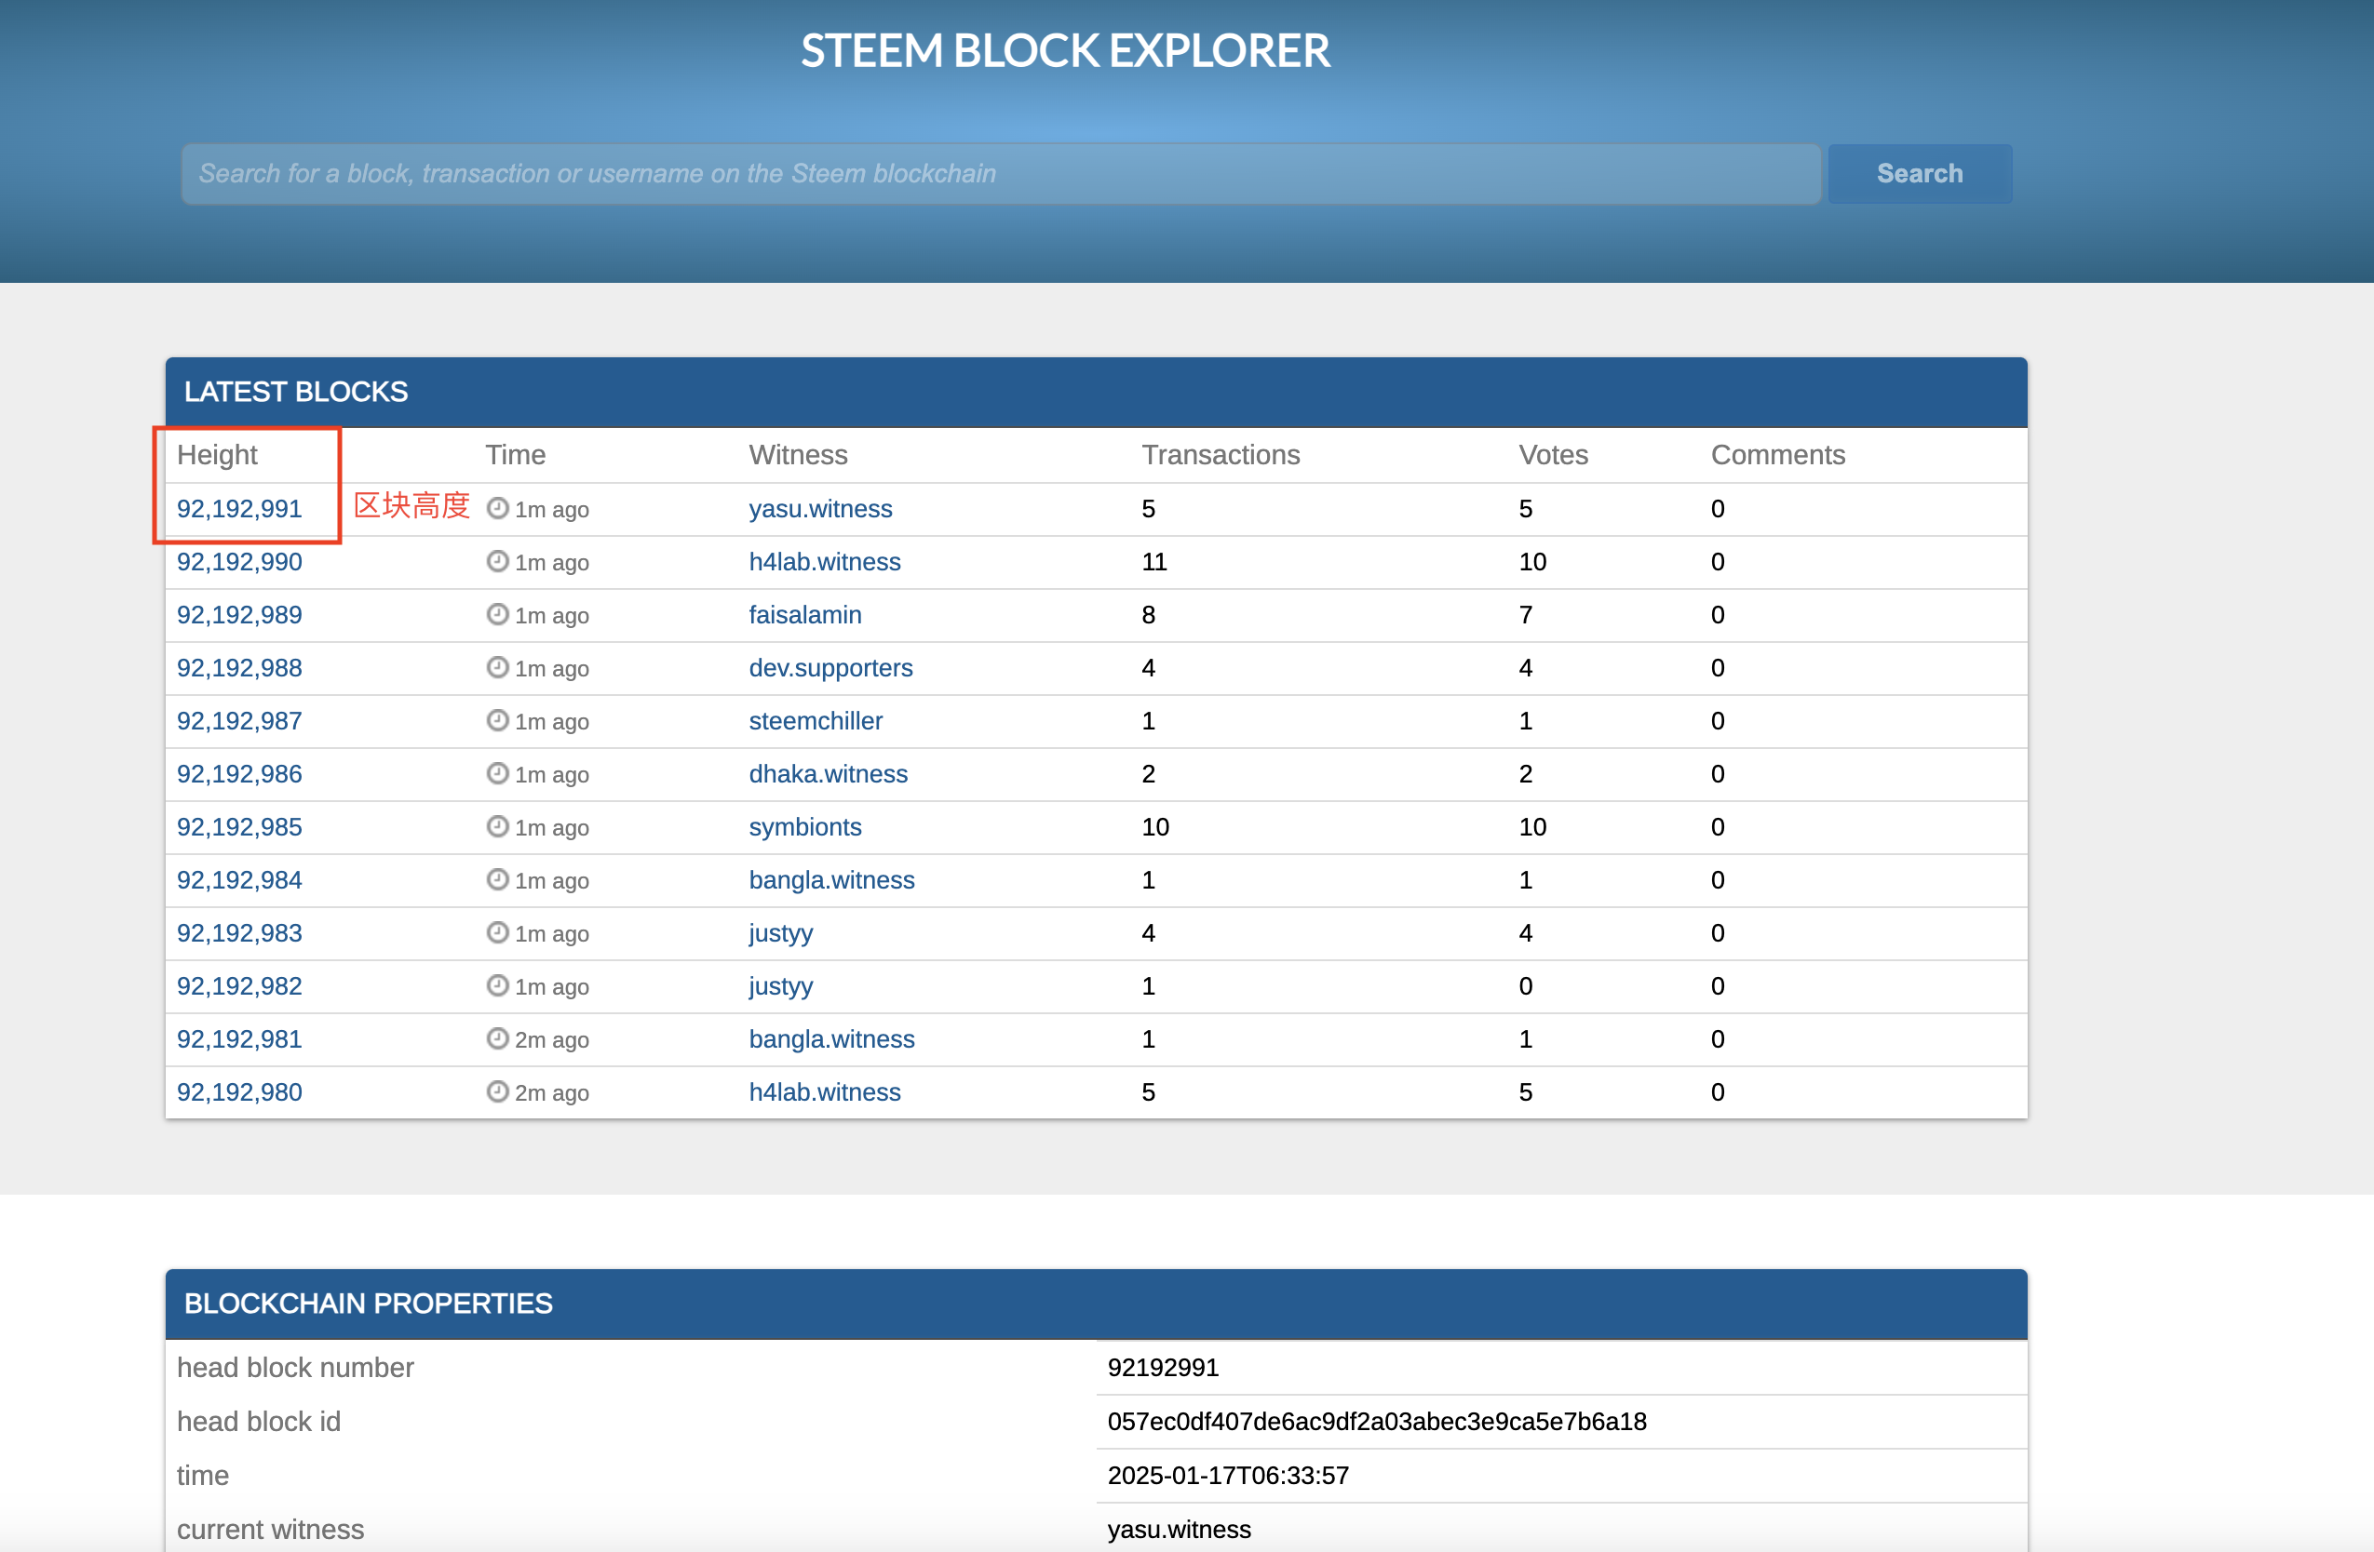This screenshot has height=1552, width=2374.
Task: Click the Search button
Action: coord(1919,173)
